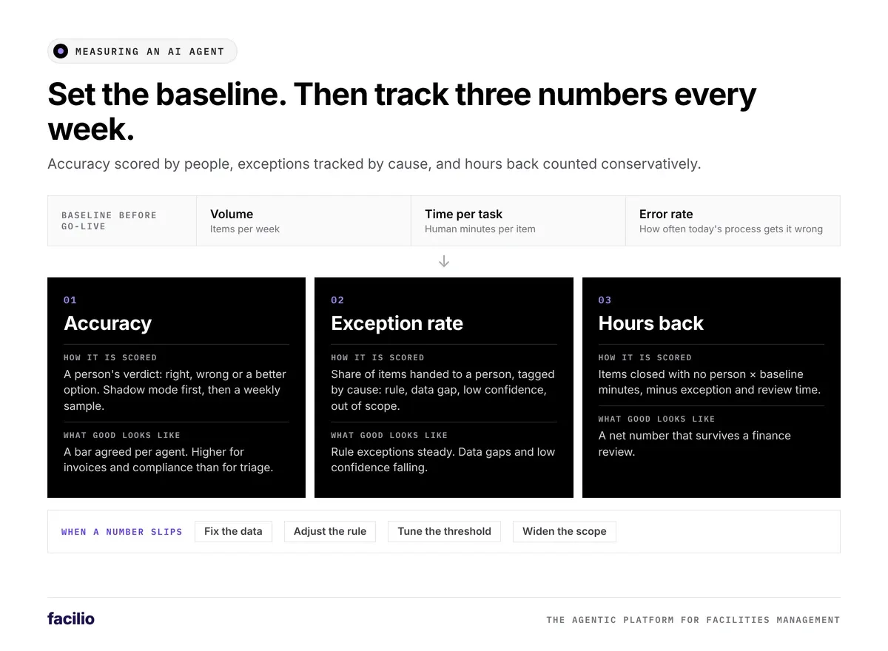Image resolution: width=888 pixels, height=651 pixels.
Task: Click the facilio logo
Action: point(71,618)
